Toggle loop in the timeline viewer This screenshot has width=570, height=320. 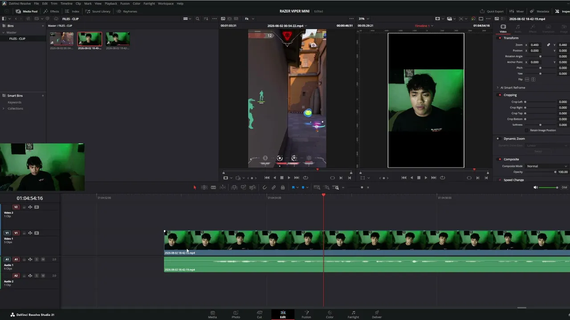[442, 178]
